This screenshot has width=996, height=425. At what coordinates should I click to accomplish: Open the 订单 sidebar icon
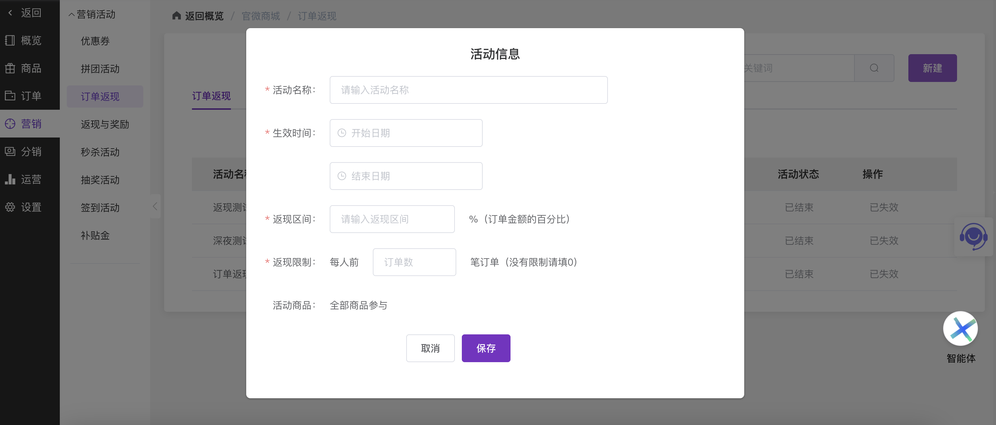tap(10, 96)
